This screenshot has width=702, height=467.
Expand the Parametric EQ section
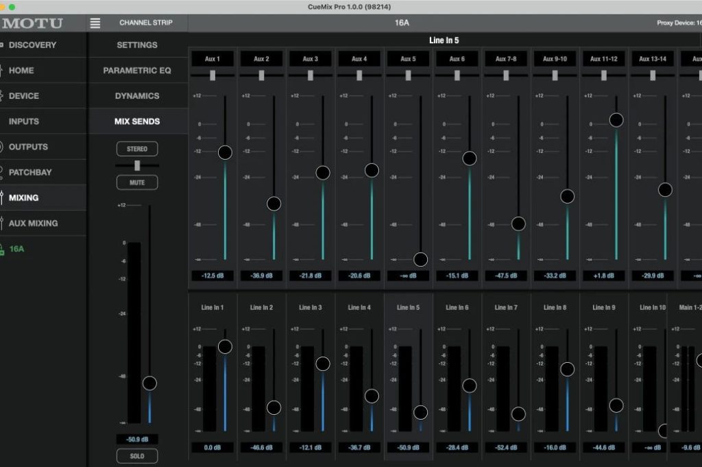pyautogui.click(x=137, y=71)
